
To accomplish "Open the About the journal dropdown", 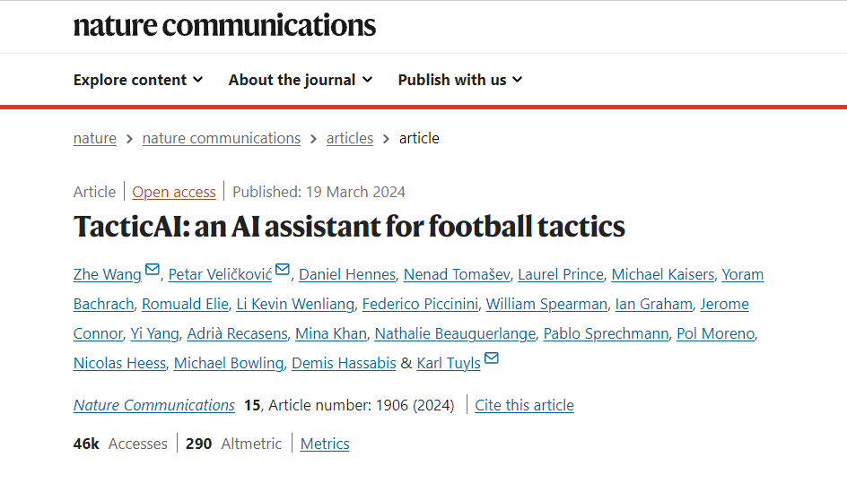I will click(x=300, y=80).
